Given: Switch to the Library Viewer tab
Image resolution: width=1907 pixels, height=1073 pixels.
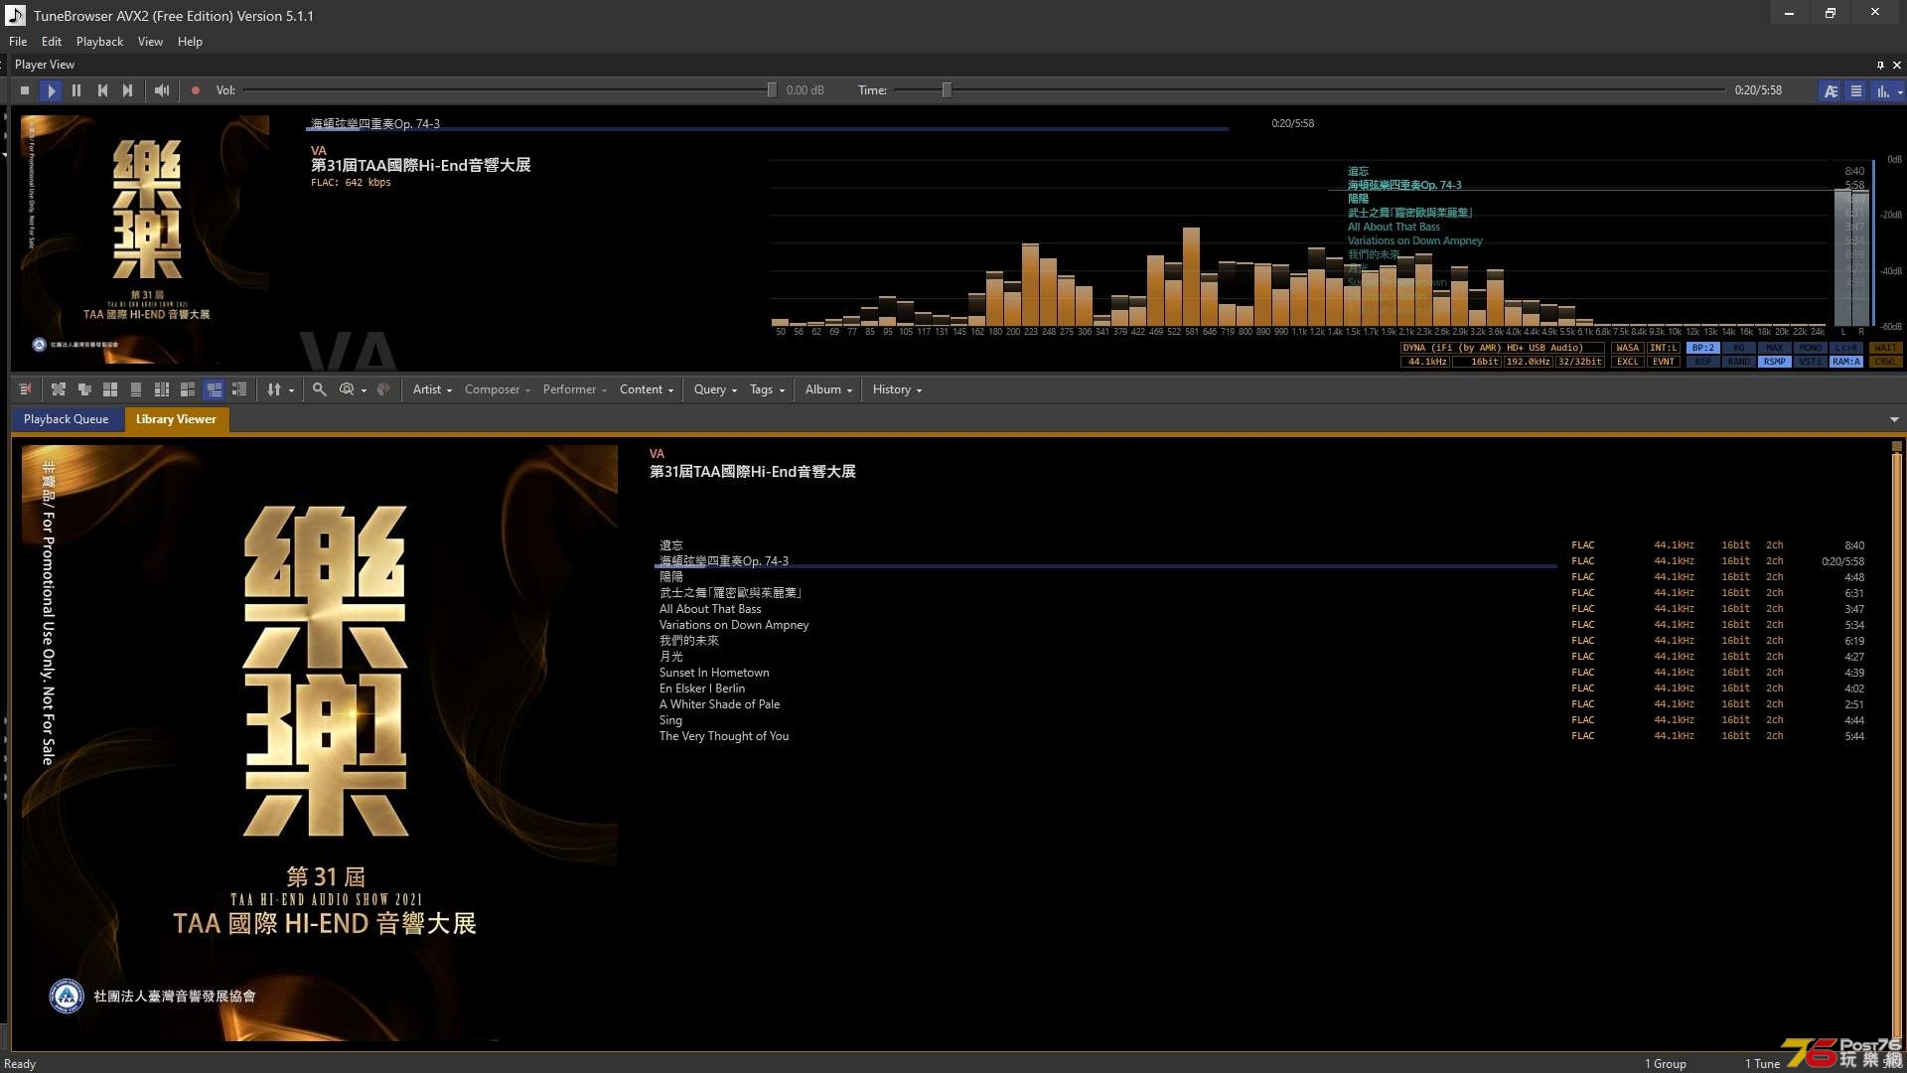Looking at the screenshot, I should (x=176, y=419).
